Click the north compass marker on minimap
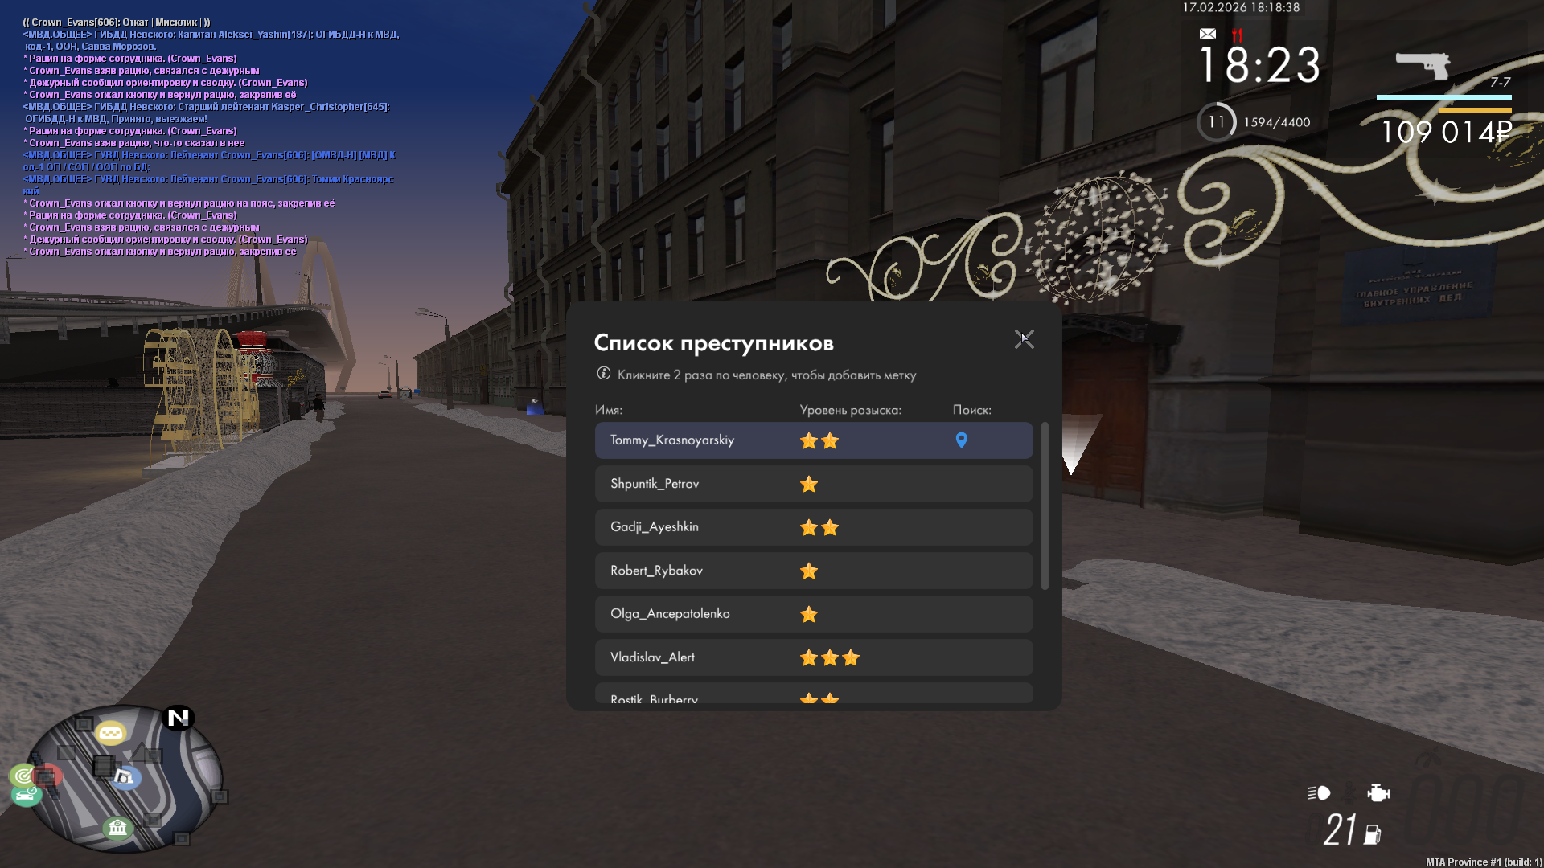Screen dimensions: 1544x868 pos(178,718)
